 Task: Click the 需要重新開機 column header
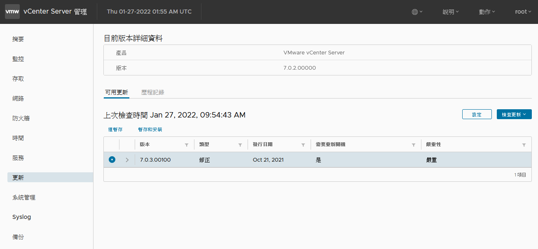click(331, 145)
